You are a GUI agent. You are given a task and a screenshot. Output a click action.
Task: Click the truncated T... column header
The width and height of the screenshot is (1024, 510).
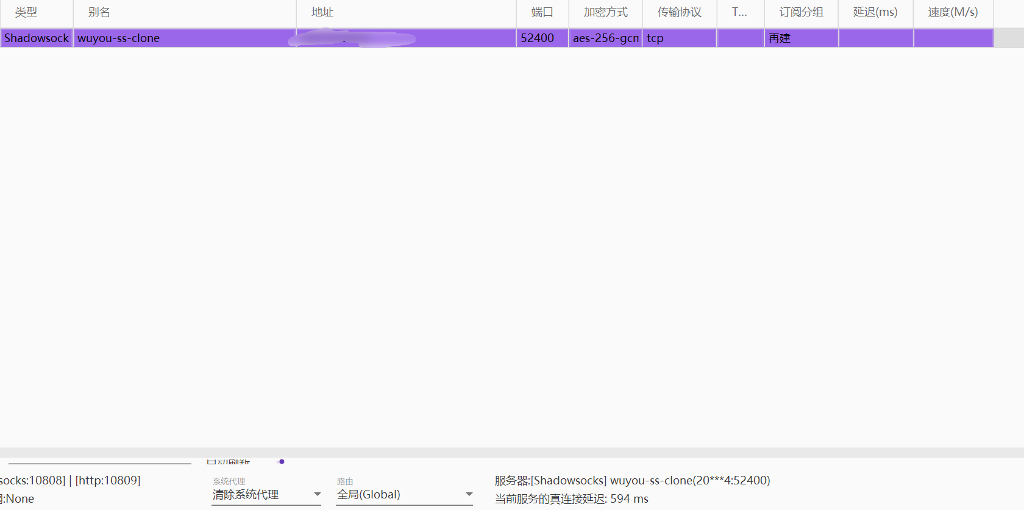[739, 12]
